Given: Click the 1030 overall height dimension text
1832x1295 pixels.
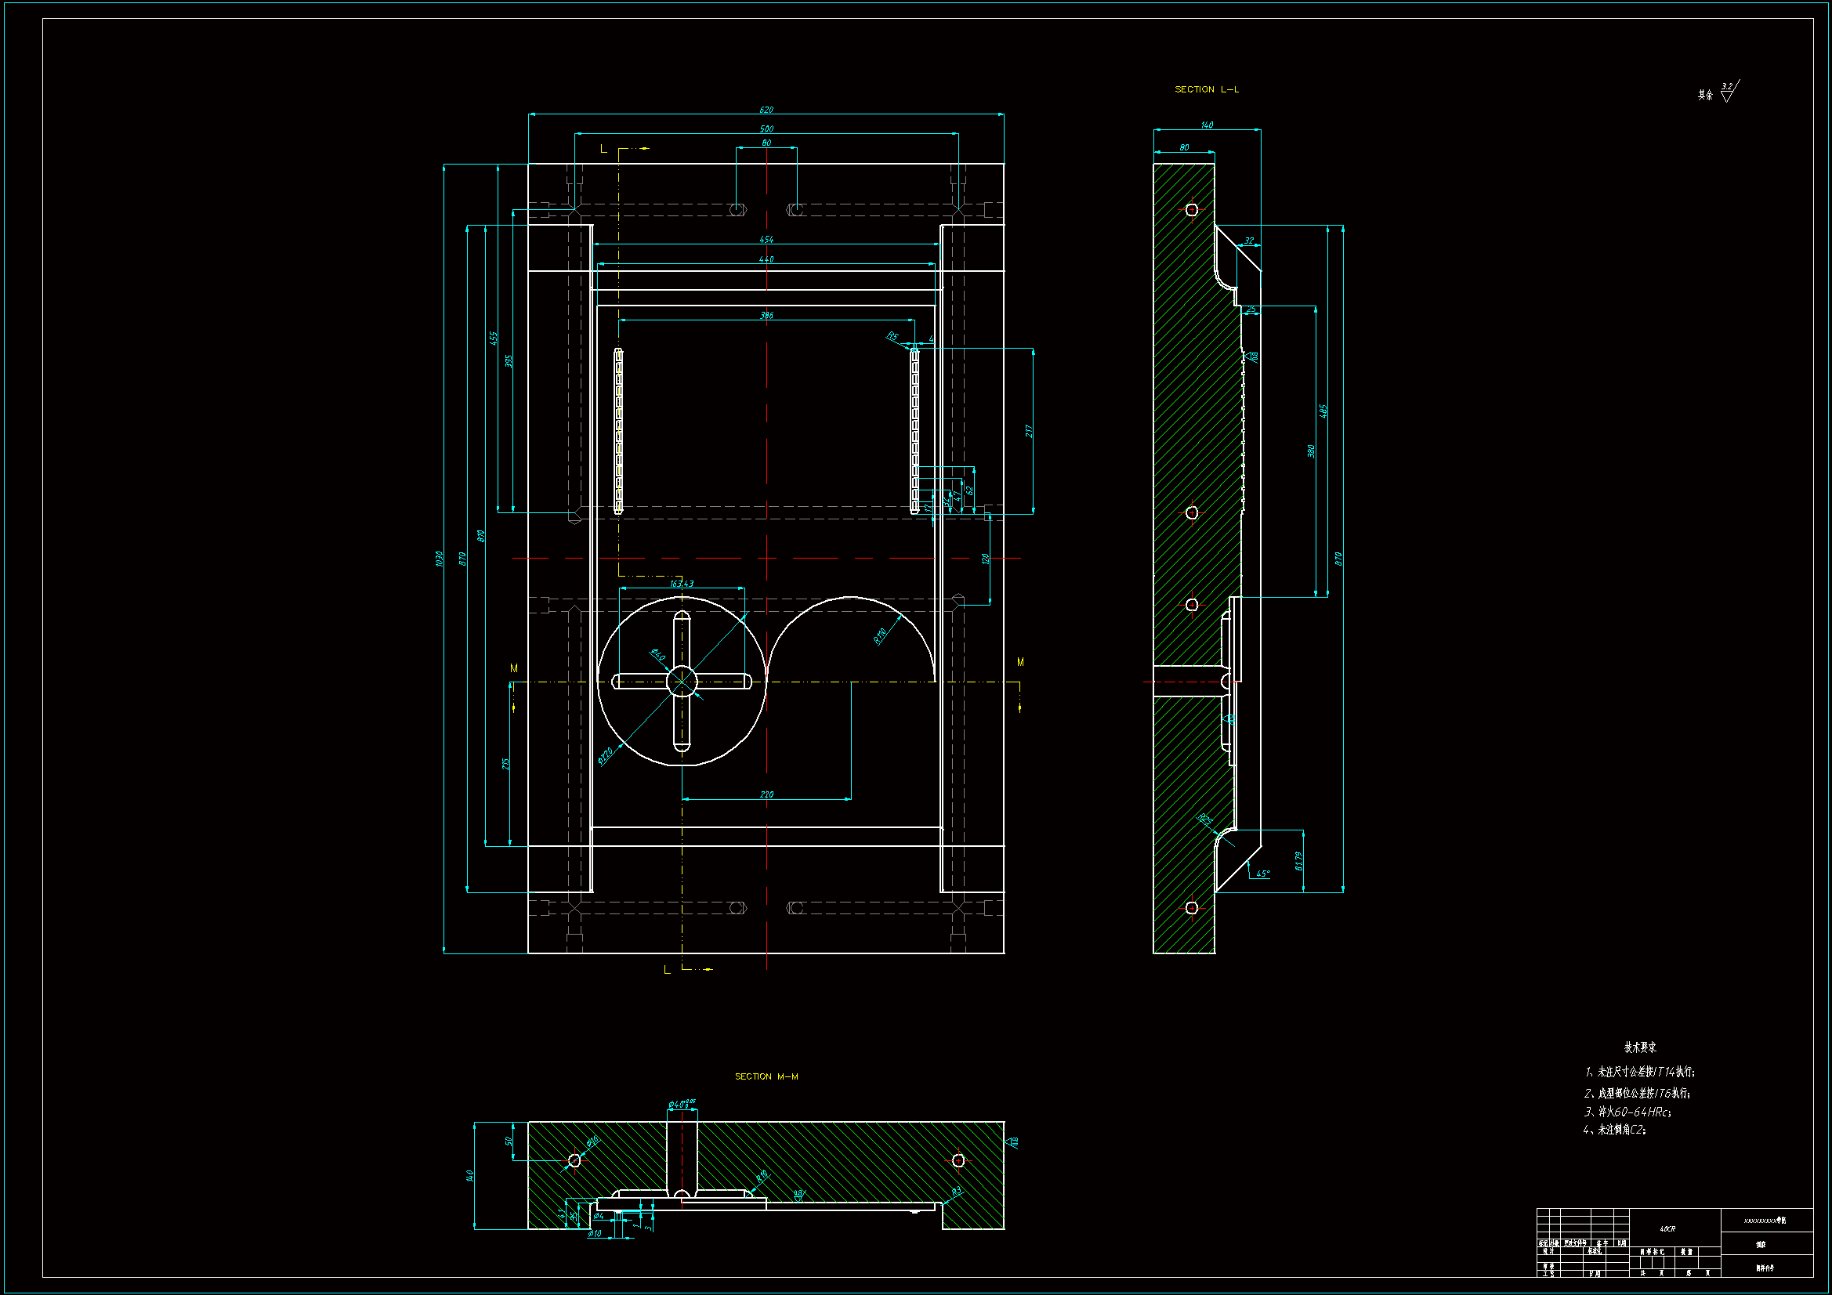Looking at the screenshot, I should [x=439, y=559].
